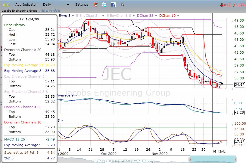The height and width of the screenshot is (163, 246).
Task: Click the %D 5 row
Action: (29, 158)
